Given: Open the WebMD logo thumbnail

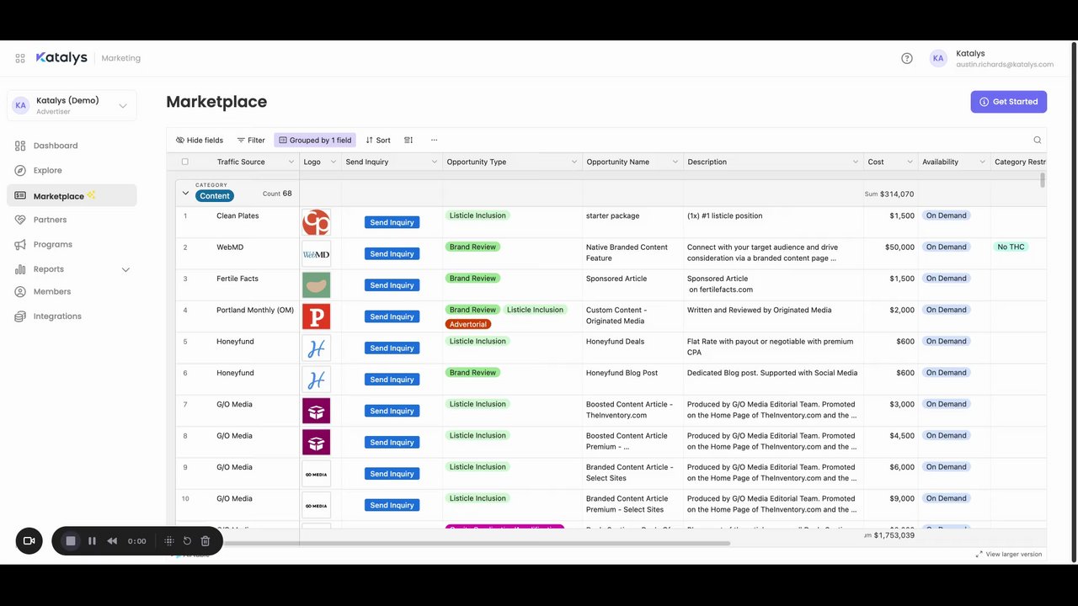Looking at the screenshot, I should (317, 253).
